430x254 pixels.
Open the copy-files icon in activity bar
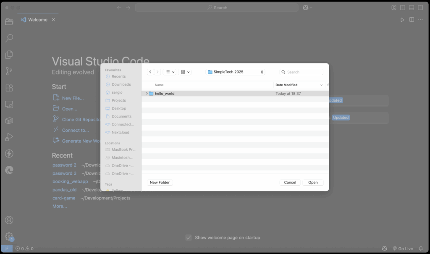(9, 55)
